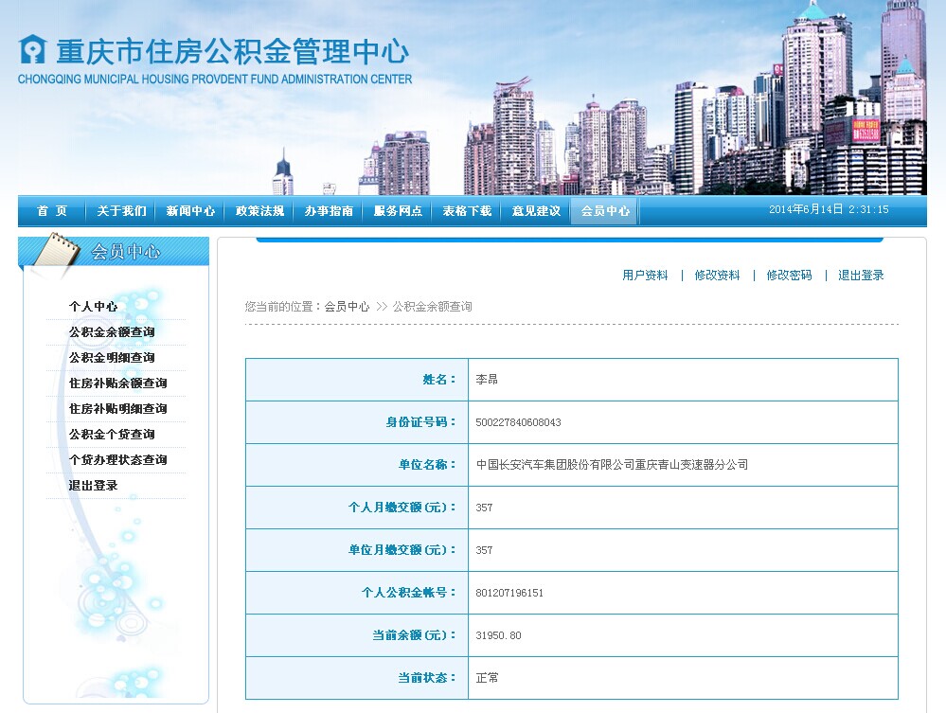Open 政策法规 in the nav bar

point(259,210)
